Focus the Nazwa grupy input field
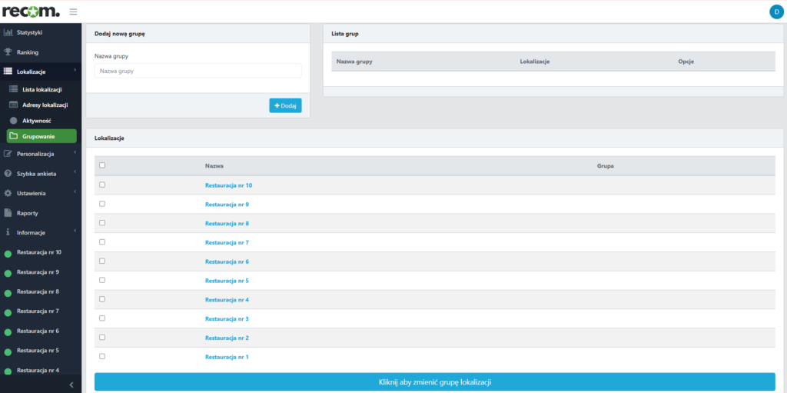 tap(198, 71)
